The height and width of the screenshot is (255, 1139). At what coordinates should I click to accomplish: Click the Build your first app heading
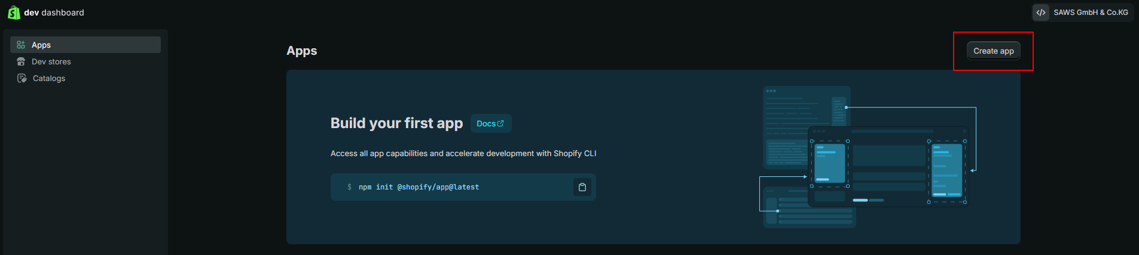pos(396,123)
